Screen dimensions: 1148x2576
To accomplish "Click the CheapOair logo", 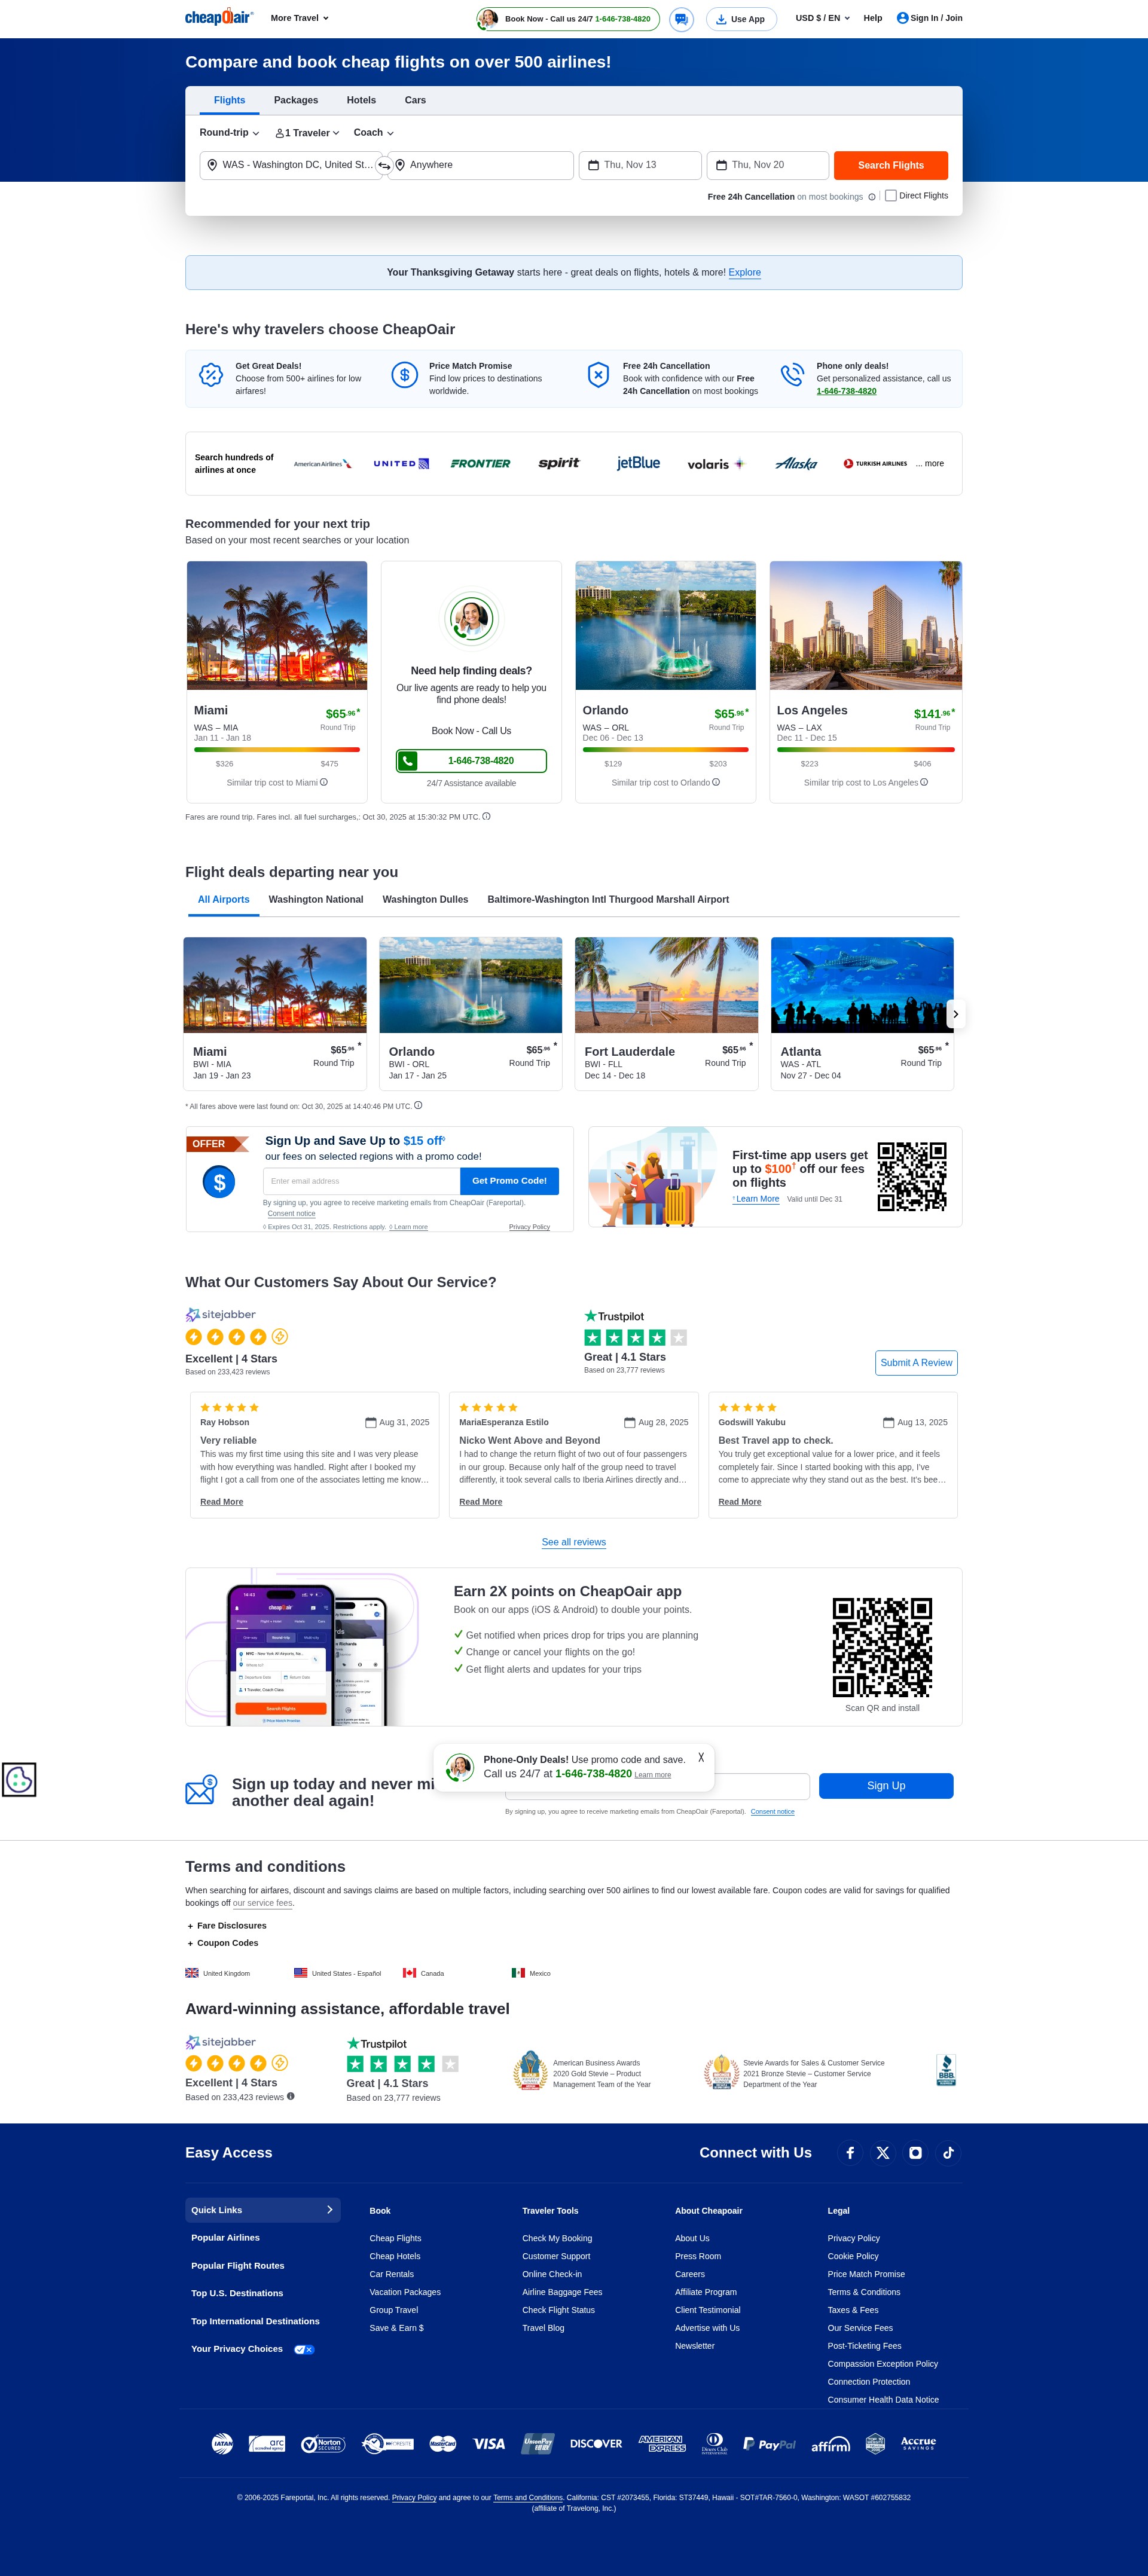I will tap(218, 18).
